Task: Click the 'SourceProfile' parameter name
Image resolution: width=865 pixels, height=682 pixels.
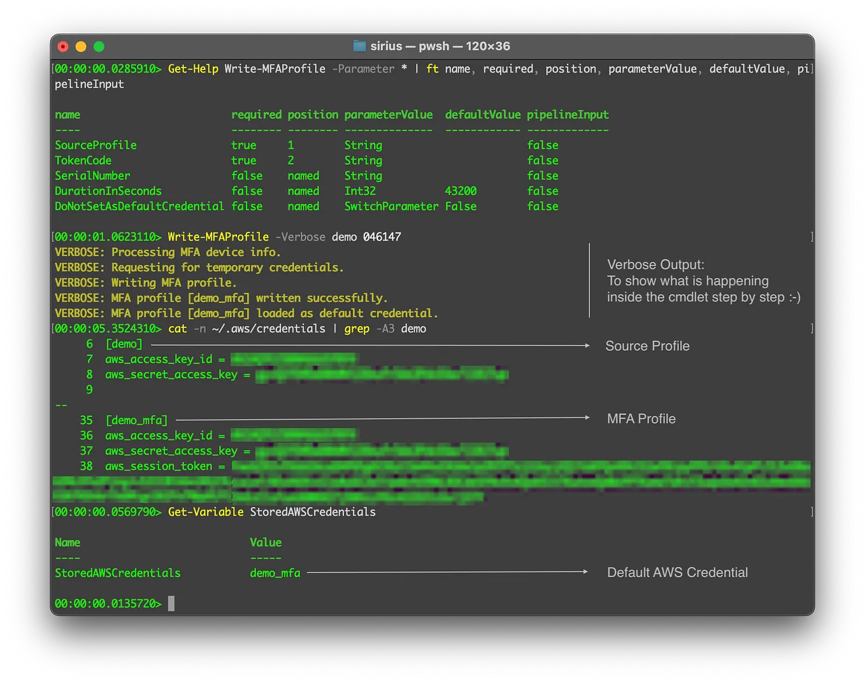Action: click(x=96, y=145)
